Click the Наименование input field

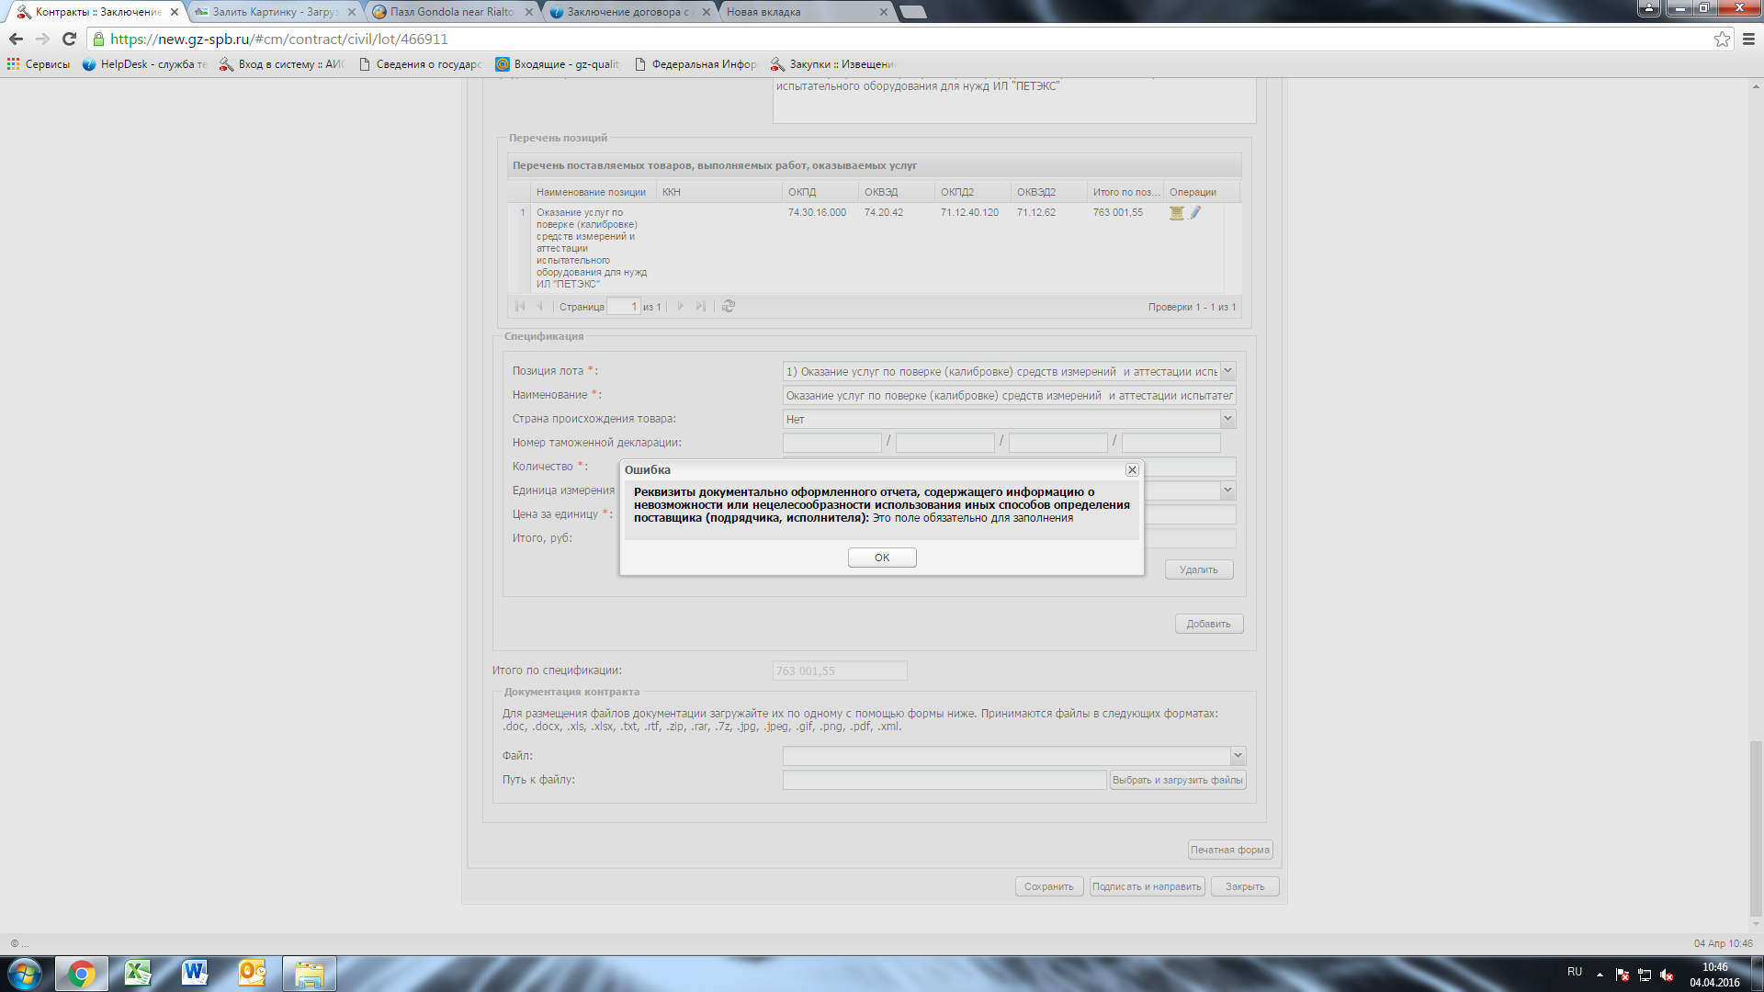click(1010, 395)
